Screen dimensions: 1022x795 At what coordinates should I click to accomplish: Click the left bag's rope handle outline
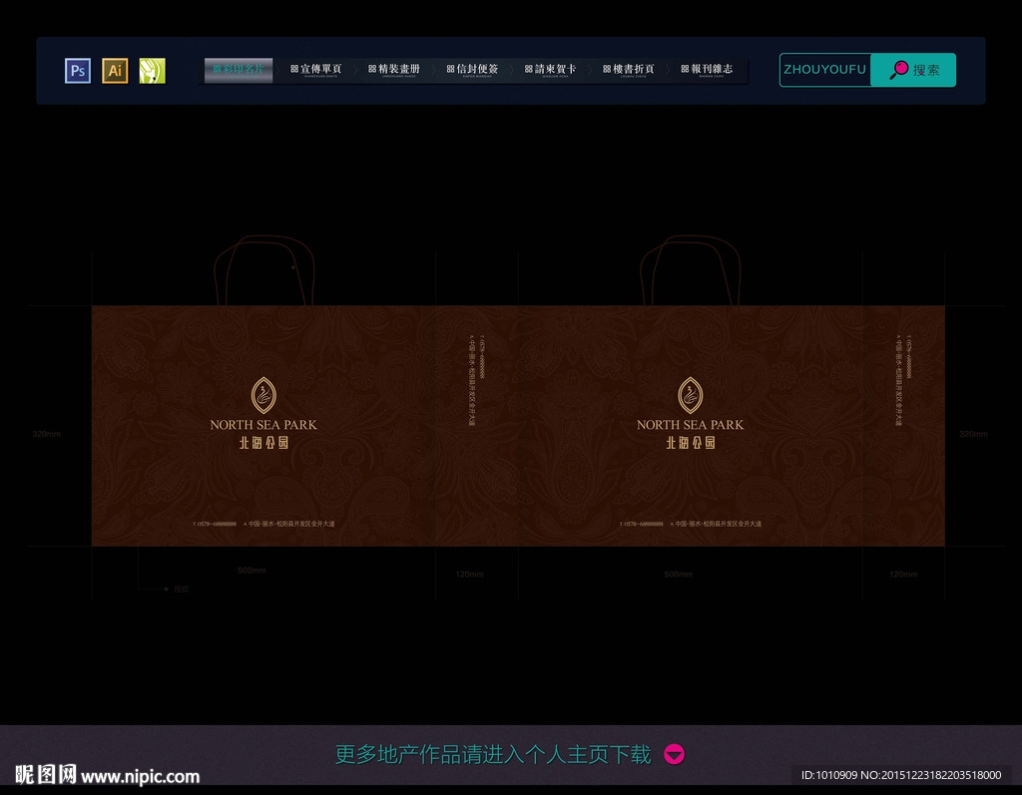tap(263, 269)
